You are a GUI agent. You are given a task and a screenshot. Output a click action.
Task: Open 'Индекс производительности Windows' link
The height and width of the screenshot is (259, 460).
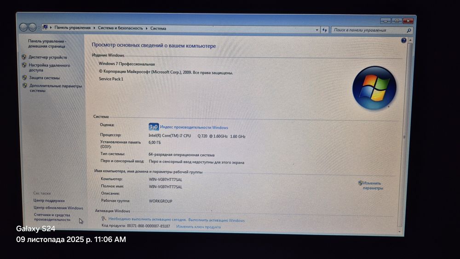tap(194, 127)
